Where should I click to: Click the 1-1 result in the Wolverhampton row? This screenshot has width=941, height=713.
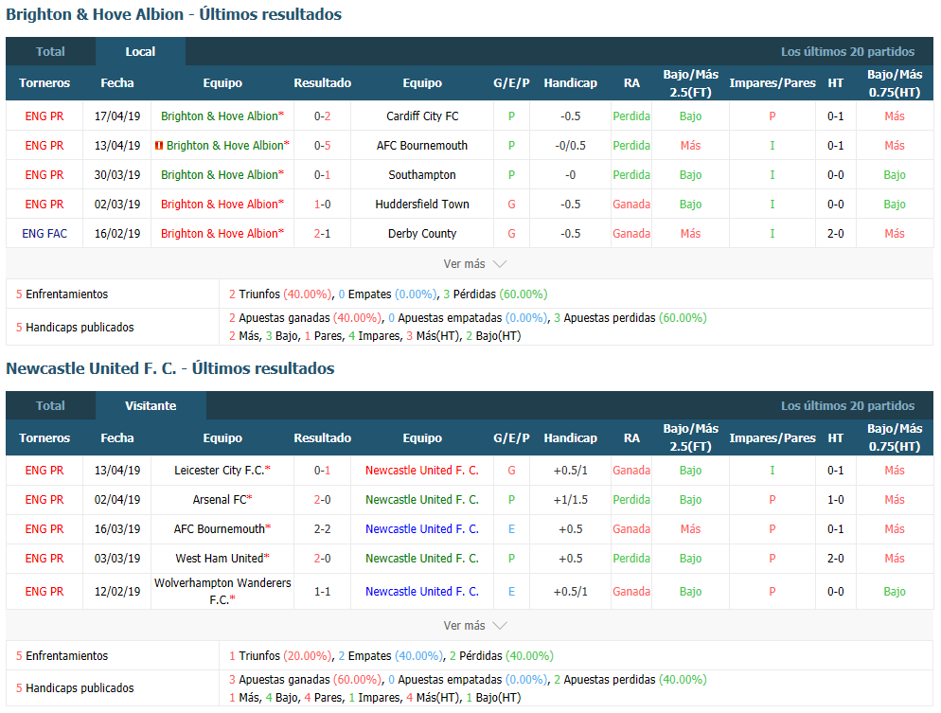click(x=322, y=592)
